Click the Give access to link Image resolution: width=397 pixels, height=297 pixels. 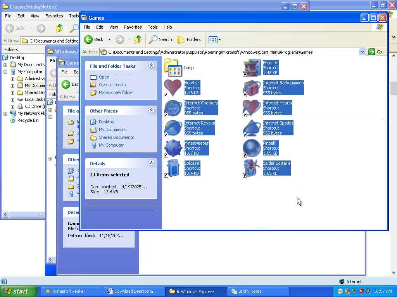112,85
